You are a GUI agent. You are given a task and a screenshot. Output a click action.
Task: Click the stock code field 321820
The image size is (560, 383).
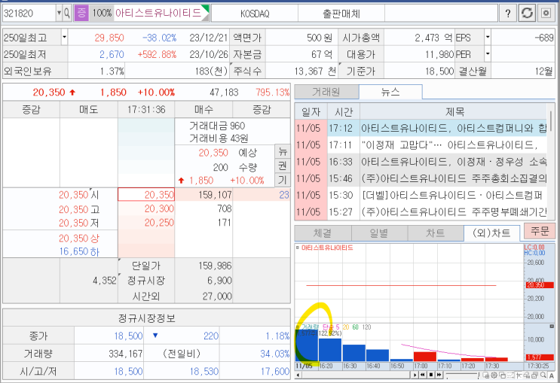pyautogui.click(x=29, y=14)
